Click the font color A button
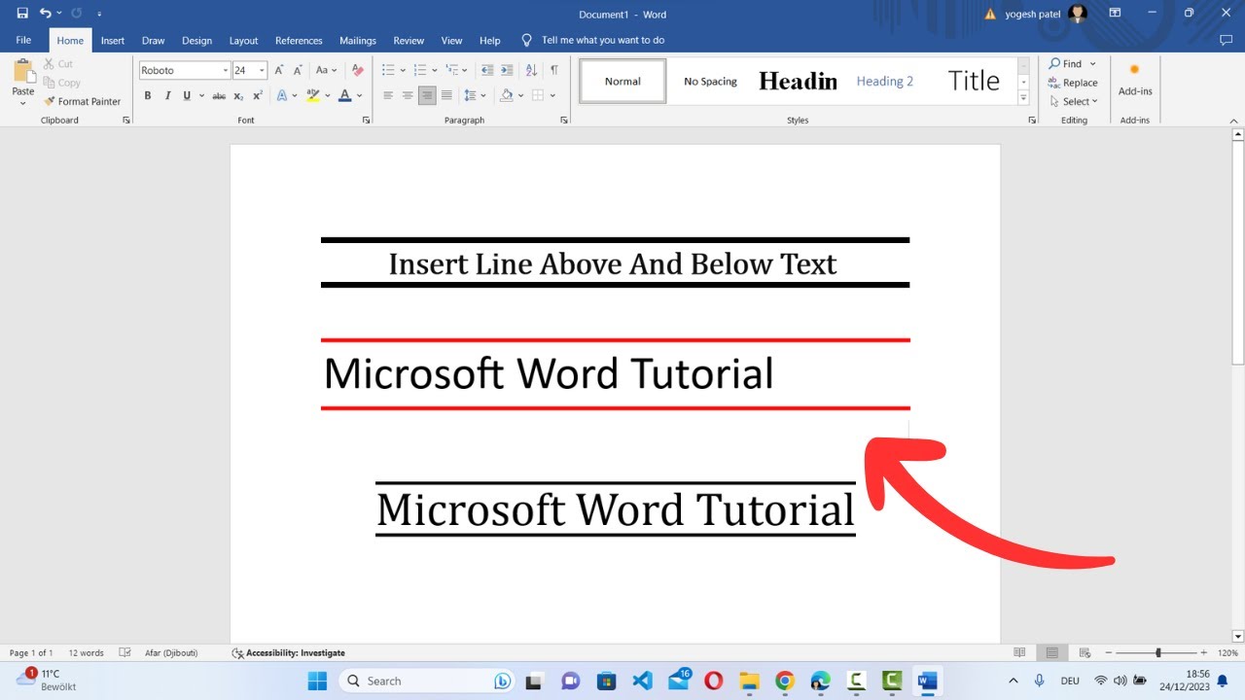The height and width of the screenshot is (700, 1245). pyautogui.click(x=344, y=95)
